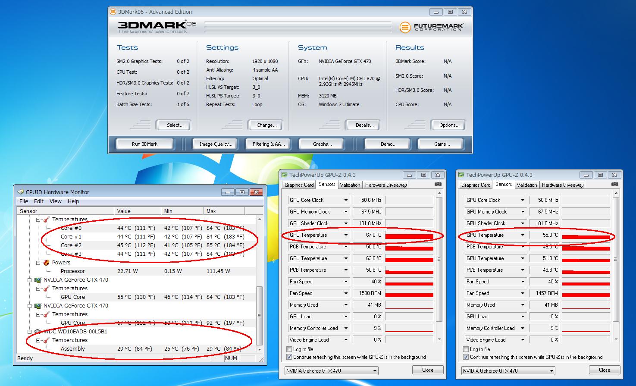The width and height of the screenshot is (636, 386).
Task: Click the Sensor column header in Hardware Monitor
Action: pyautogui.click(x=66, y=211)
